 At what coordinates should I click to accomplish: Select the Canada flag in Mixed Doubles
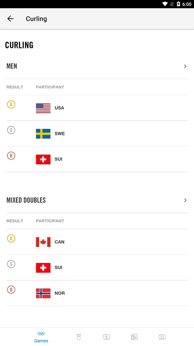43,242
